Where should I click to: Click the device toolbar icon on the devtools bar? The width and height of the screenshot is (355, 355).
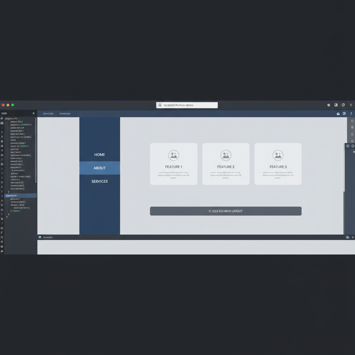338,113
